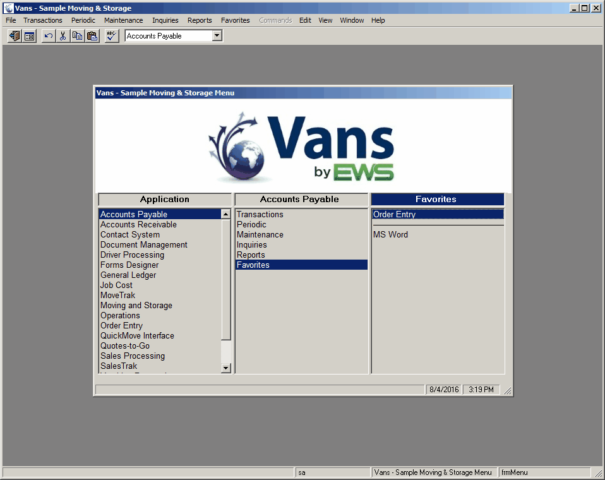Click Application list scroll up arrow
The width and height of the screenshot is (605, 480).
pos(226,213)
